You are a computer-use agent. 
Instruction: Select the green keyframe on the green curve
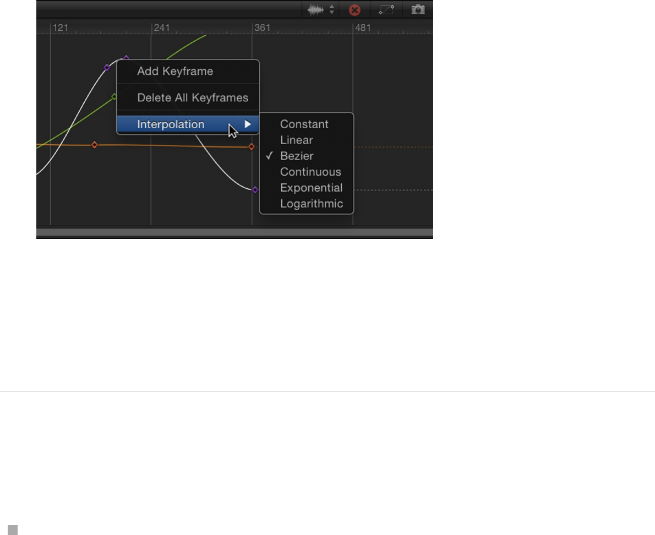[114, 97]
